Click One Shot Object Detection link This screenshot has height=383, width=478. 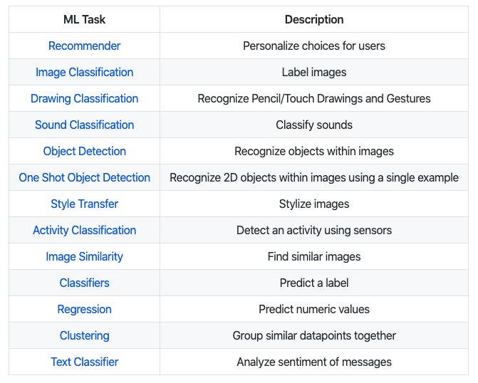point(85,178)
